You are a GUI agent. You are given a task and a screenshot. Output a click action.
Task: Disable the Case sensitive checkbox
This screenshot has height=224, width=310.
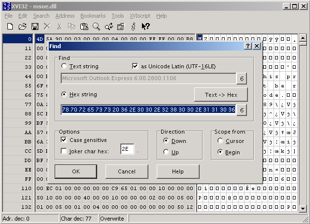pos(64,140)
